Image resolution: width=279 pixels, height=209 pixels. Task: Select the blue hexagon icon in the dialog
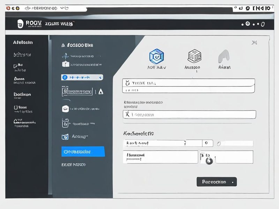(157, 56)
